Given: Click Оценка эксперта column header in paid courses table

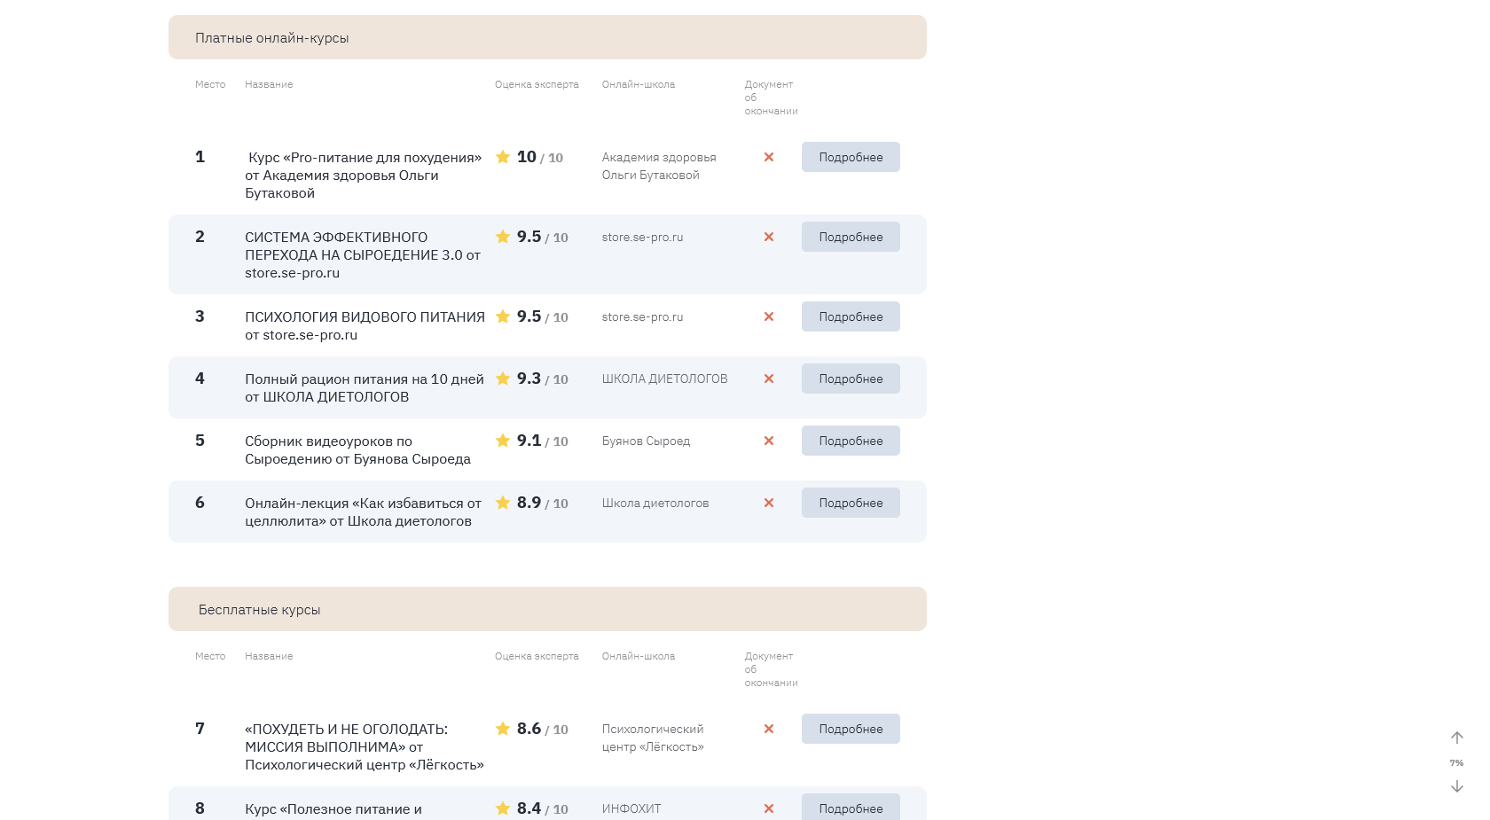Looking at the screenshot, I should click(x=537, y=84).
